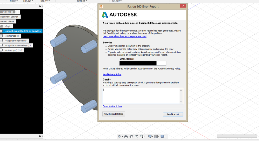The width and height of the screenshot is (259, 141).
Task: Select the Origin browser entry
Action: (x=8, y=26)
